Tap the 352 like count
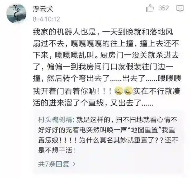Viewport: 190px width, 178px height. click(164, 8)
